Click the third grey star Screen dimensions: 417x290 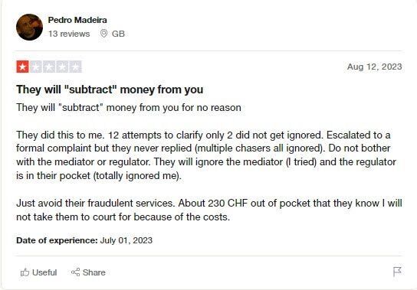pos(49,67)
